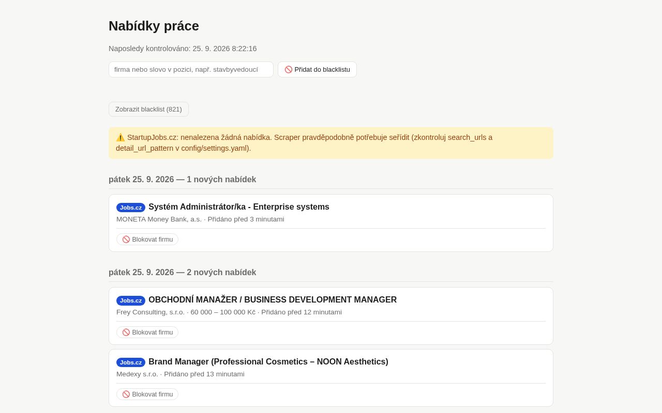Expand the Zobrazit blacklist (821) list
Image resolution: width=662 pixels, height=413 pixels.
click(148, 109)
